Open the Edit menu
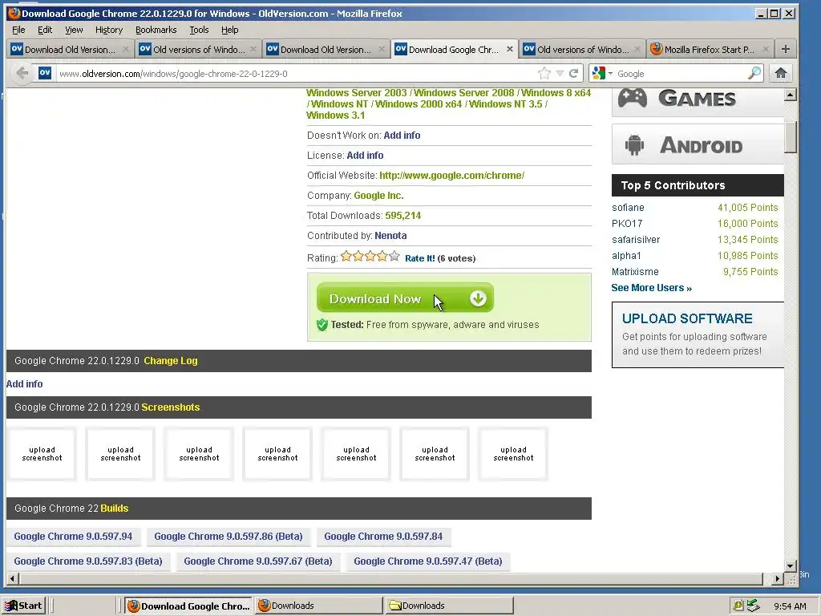 point(45,30)
